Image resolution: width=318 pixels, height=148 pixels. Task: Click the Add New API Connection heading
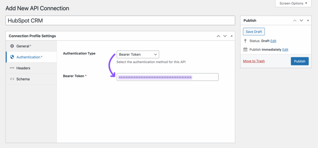click(x=37, y=8)
